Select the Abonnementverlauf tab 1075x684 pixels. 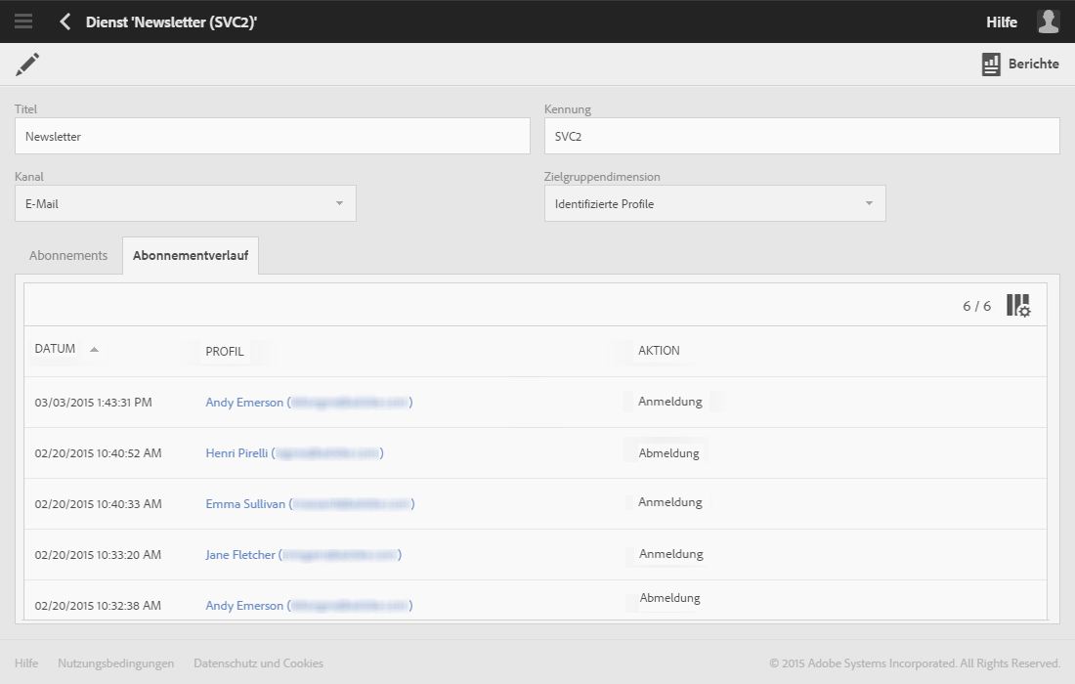[x=191, y=255]
